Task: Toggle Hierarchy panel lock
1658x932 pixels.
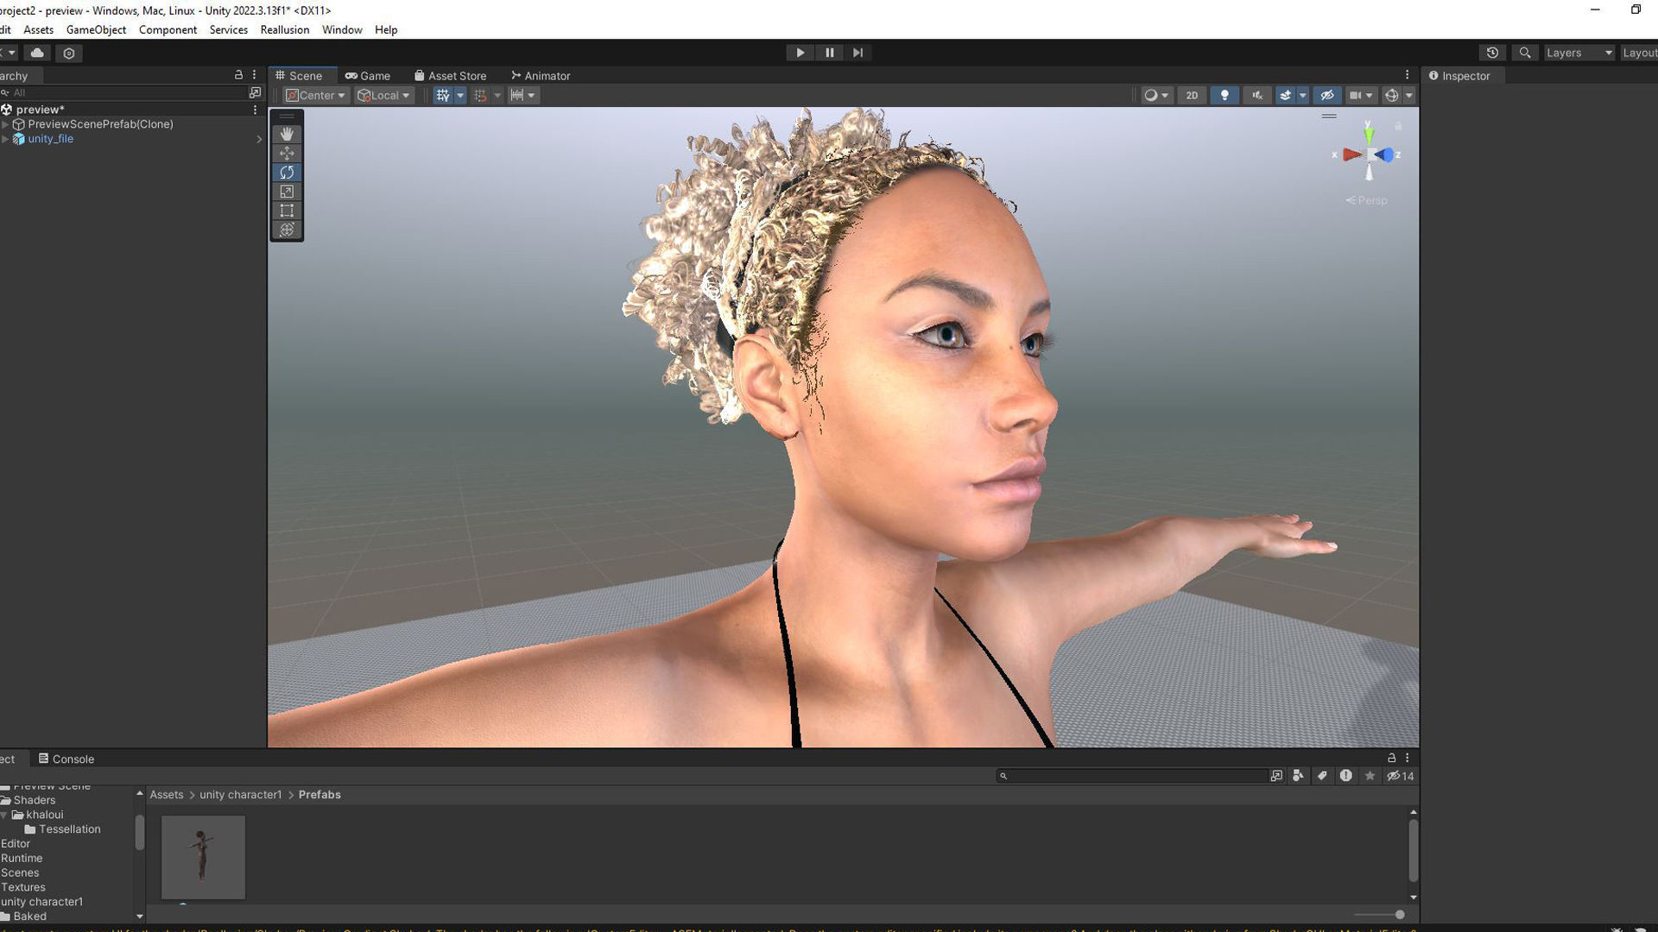Action: pos(238,75)
